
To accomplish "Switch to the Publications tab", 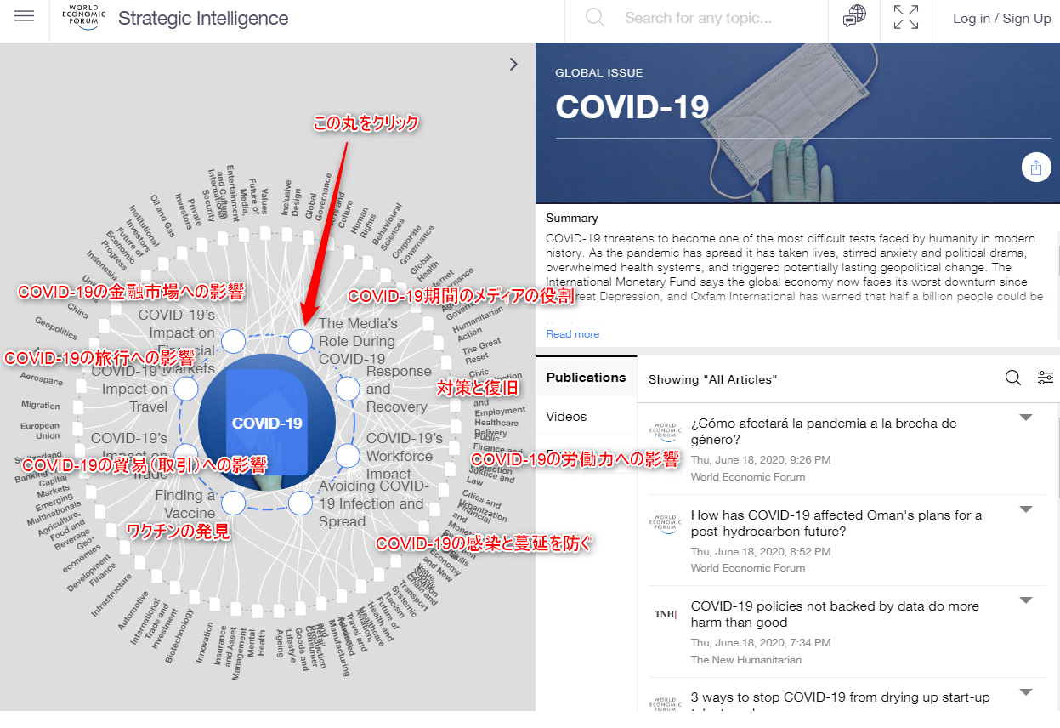I will tap(586, 378).
